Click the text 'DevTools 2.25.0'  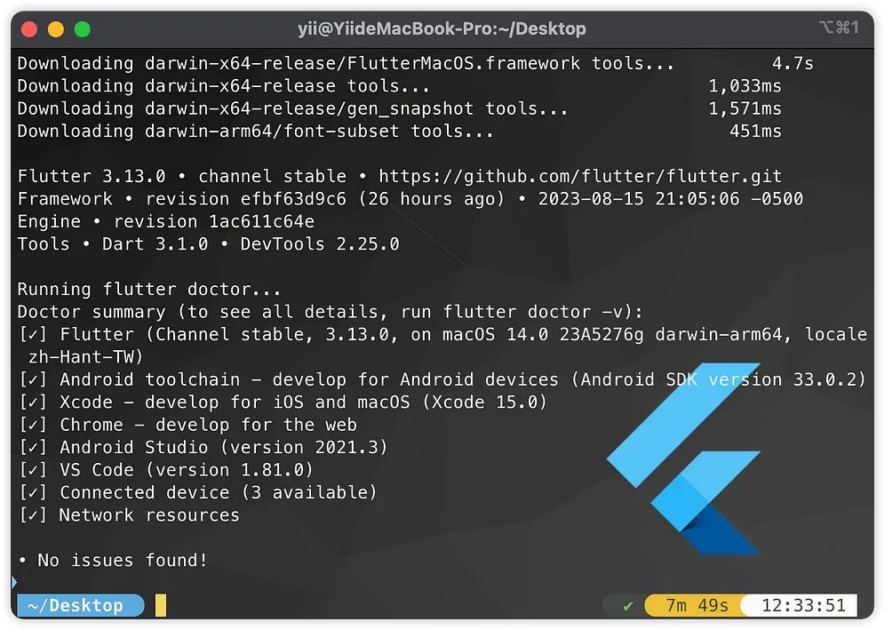[x=320, y=243]
